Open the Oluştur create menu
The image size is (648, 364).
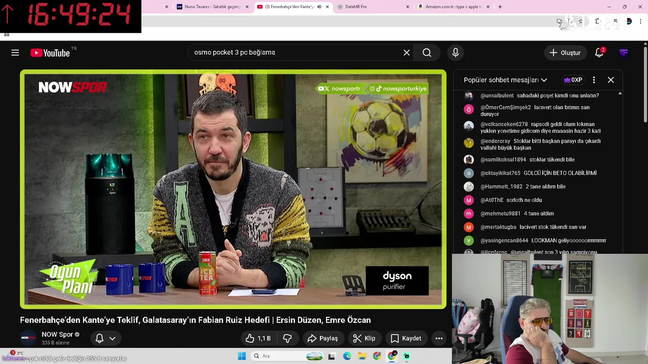pos(565,53)
